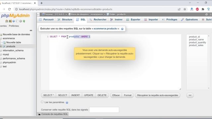
Task: Click the site information icon in address bar
Action: pyautogui.click(x=16, y=9)
